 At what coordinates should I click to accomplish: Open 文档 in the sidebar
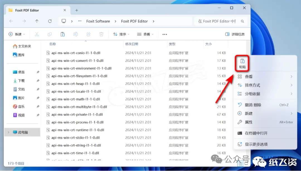[x=19, y=89]
